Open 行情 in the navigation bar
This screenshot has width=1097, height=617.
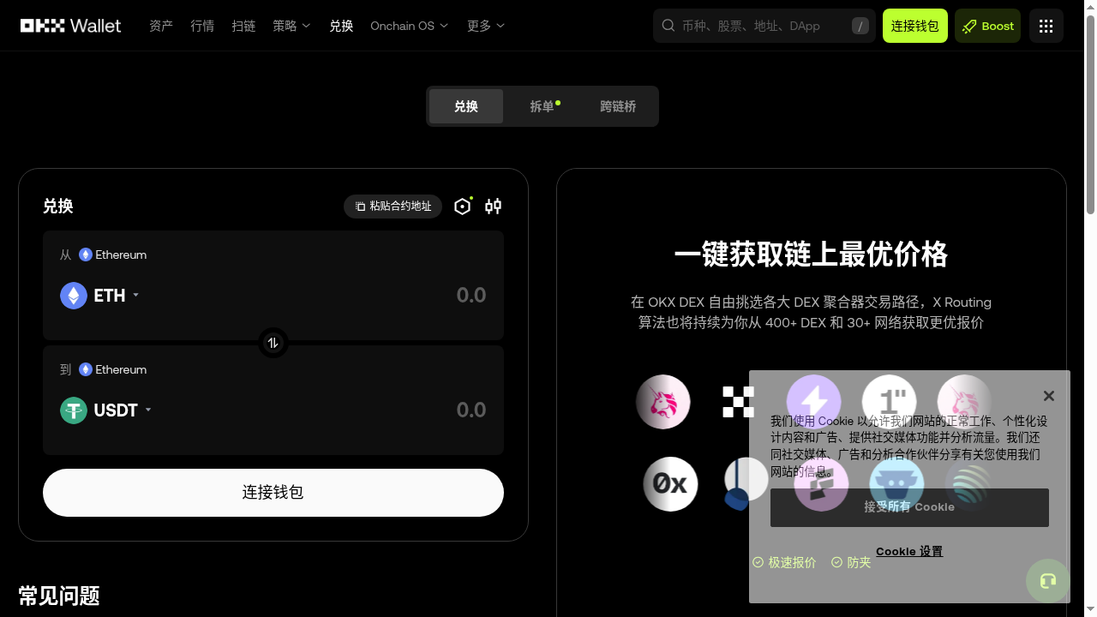pos(202,26)
